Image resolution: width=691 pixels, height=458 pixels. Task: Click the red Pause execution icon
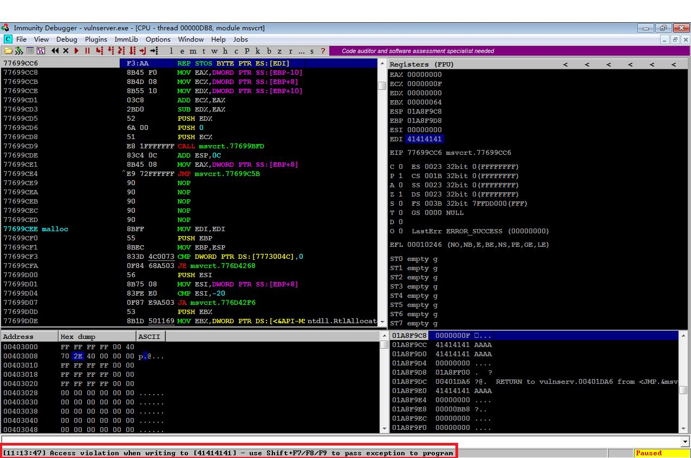(87, 51)
